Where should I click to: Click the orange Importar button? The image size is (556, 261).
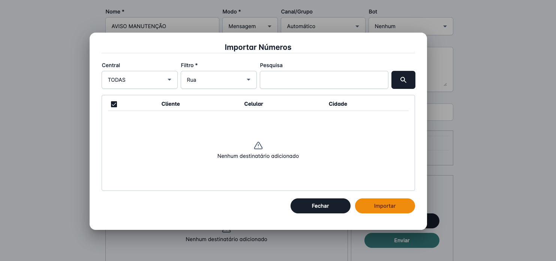coord(385,206)
